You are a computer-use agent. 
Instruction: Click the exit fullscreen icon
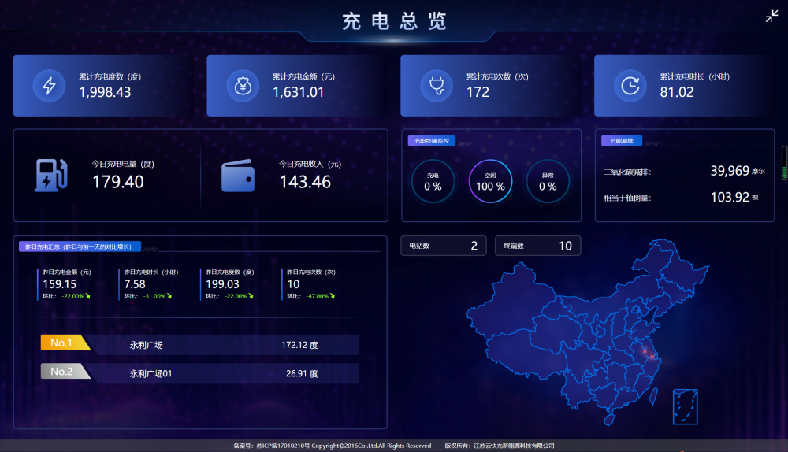[771, 16]
